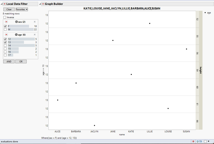
Task: Click the height 56 panel label
Action: pyautogui.click(x=197, y=53)
